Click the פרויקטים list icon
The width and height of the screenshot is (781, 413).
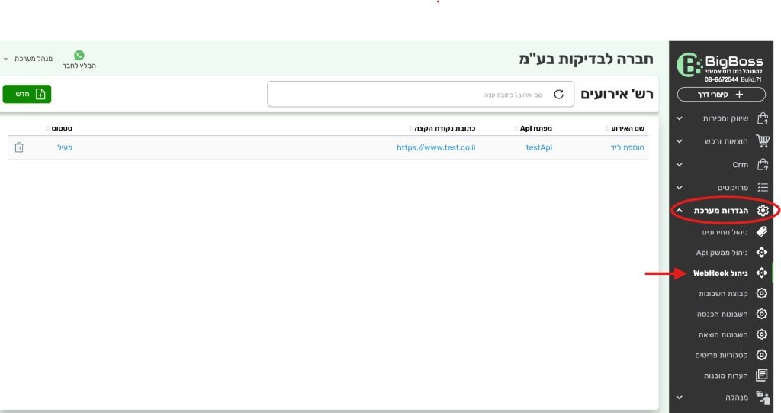point(763,187)
